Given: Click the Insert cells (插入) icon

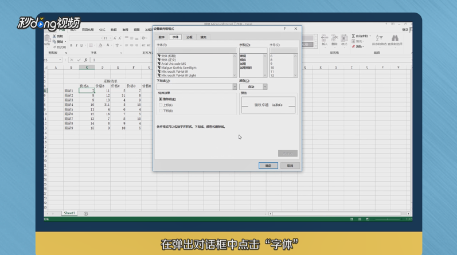Looking at the screenshot, I should point(325,38).
